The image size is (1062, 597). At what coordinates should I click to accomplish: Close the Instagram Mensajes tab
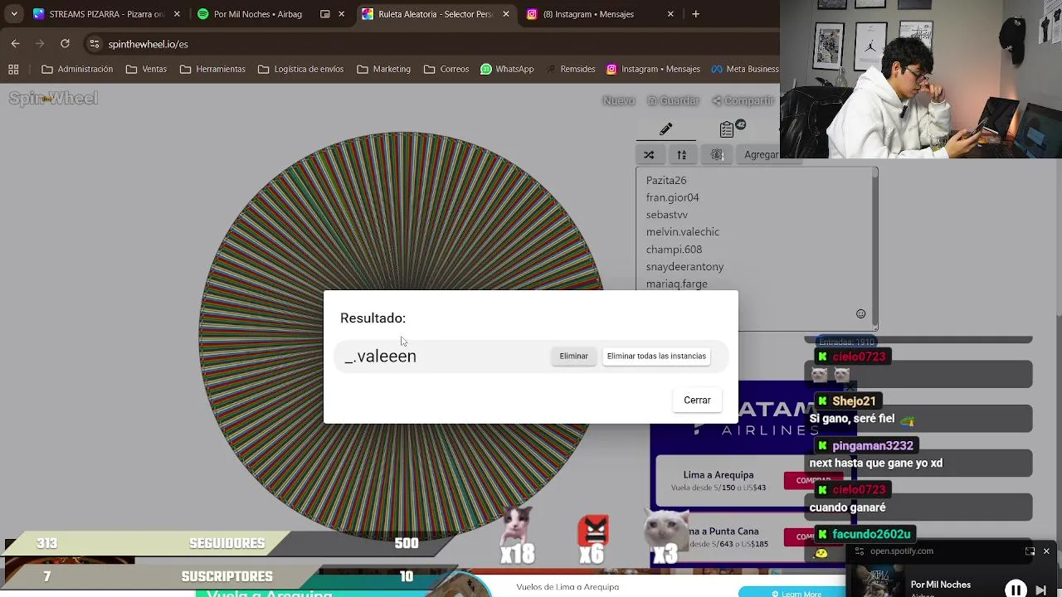(670, 14)
